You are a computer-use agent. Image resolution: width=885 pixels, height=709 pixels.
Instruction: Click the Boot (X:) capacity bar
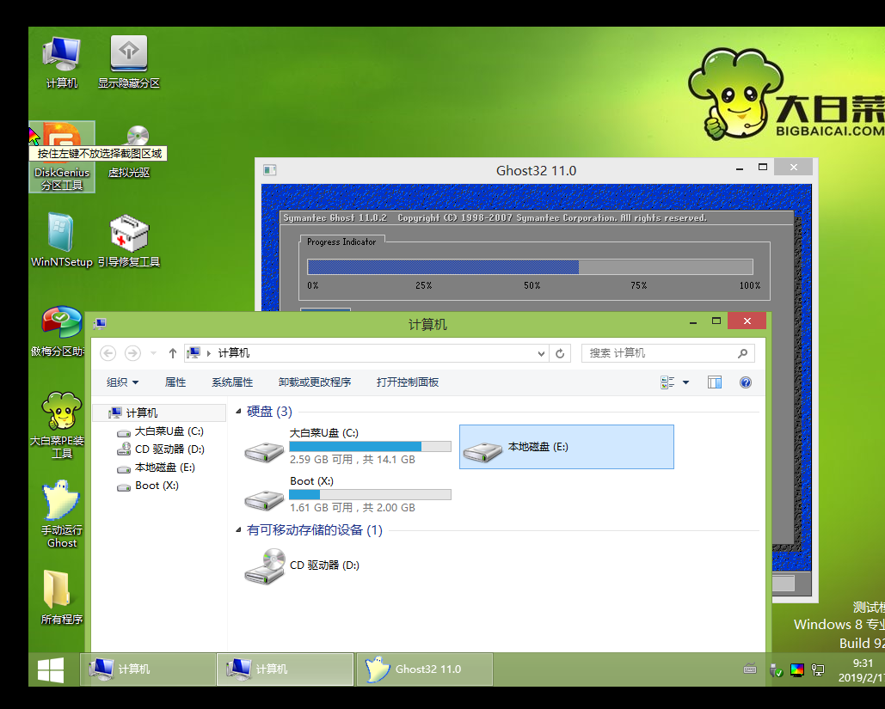pos(370,495)
